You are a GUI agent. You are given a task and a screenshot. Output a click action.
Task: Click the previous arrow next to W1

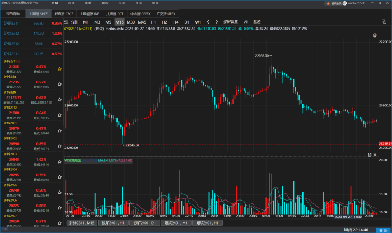(209, 22)
